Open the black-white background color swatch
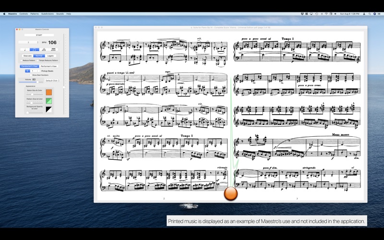This screenshot has width=384, height=240. tap(49, 109)
